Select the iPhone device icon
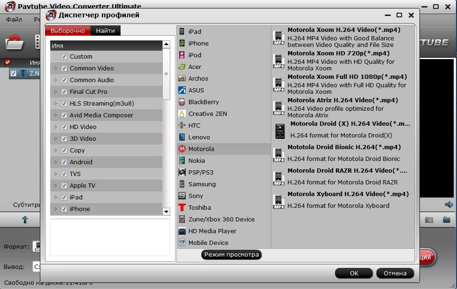 point(182,43)
